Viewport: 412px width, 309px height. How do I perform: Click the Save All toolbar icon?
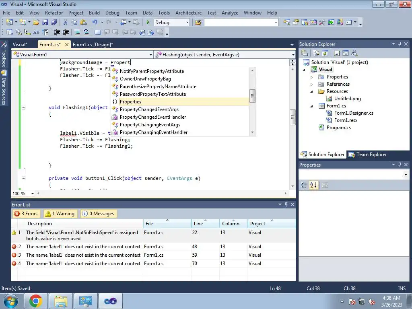coord(54,23)
